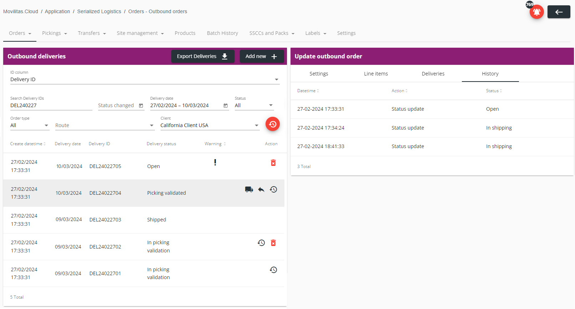Expand the ID column dropdown
The height and width of the screenshot is (309, 575).
point(145,79)
